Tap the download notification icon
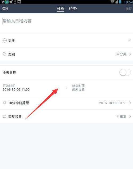The image size is (133, 169). pos(15,2)
